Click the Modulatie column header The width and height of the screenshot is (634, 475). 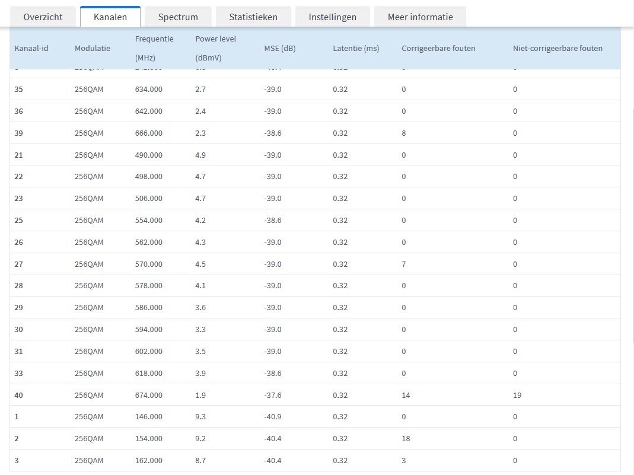tap(93, 48)
